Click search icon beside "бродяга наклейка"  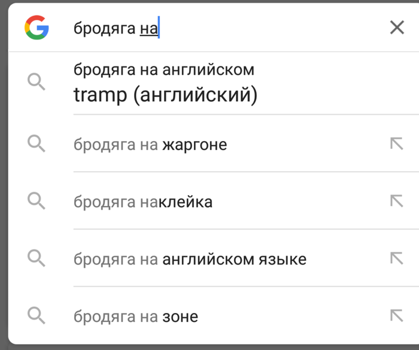pos(37,202)
